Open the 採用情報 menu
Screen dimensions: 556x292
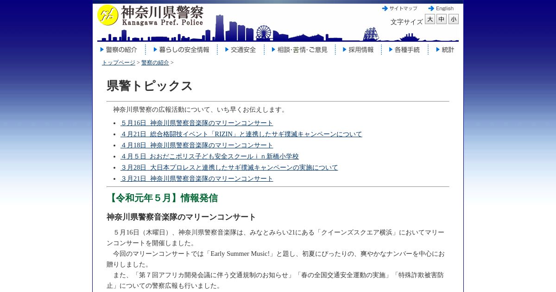click(x=358, y=50)
